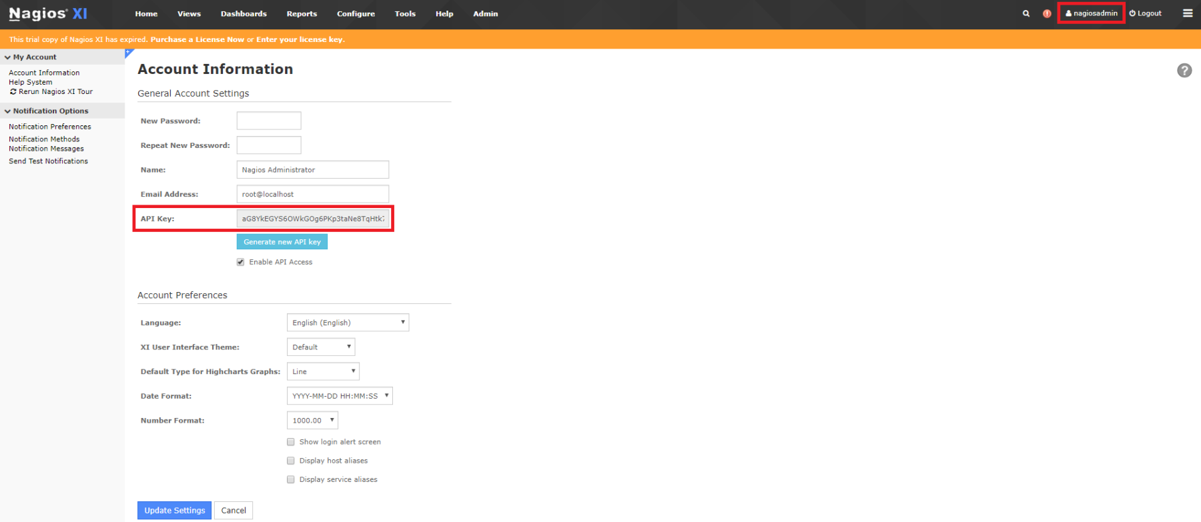Collapse the Notification Options section
Image resolution: width=1201 pixels, height=522 pixels.
(8, 111)
